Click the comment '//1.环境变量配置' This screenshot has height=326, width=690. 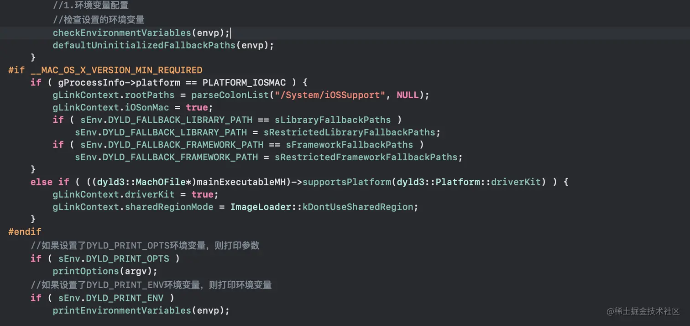[91, 5]
